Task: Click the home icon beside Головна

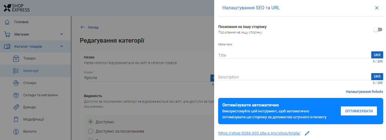Action: (x=7, y=22)
